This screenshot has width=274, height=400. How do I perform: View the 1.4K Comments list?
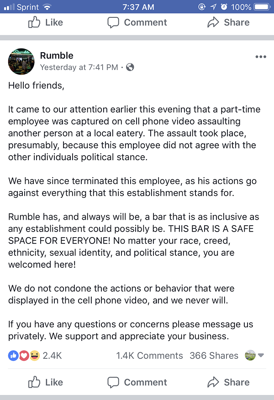click(149, 356)
